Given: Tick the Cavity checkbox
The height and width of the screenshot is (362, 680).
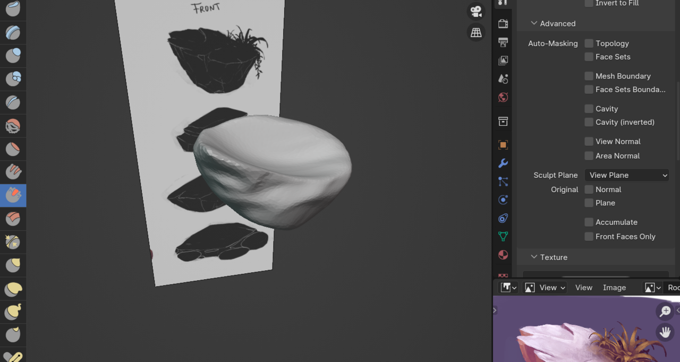Looking at the screenshot, I should coord(589,109).
